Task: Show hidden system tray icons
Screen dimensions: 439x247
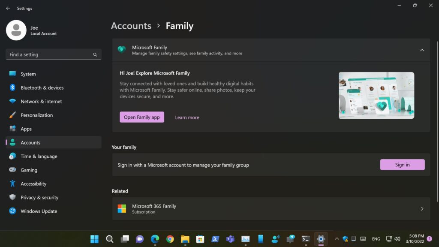Action: click(x=337, y=239)
